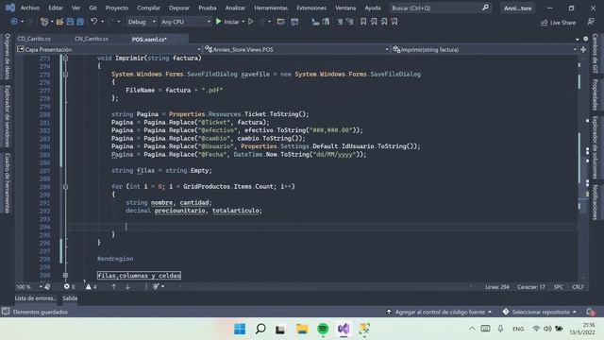Click the SPC indentation indicator
The image size is (604, 340).
tap(558, 287)
